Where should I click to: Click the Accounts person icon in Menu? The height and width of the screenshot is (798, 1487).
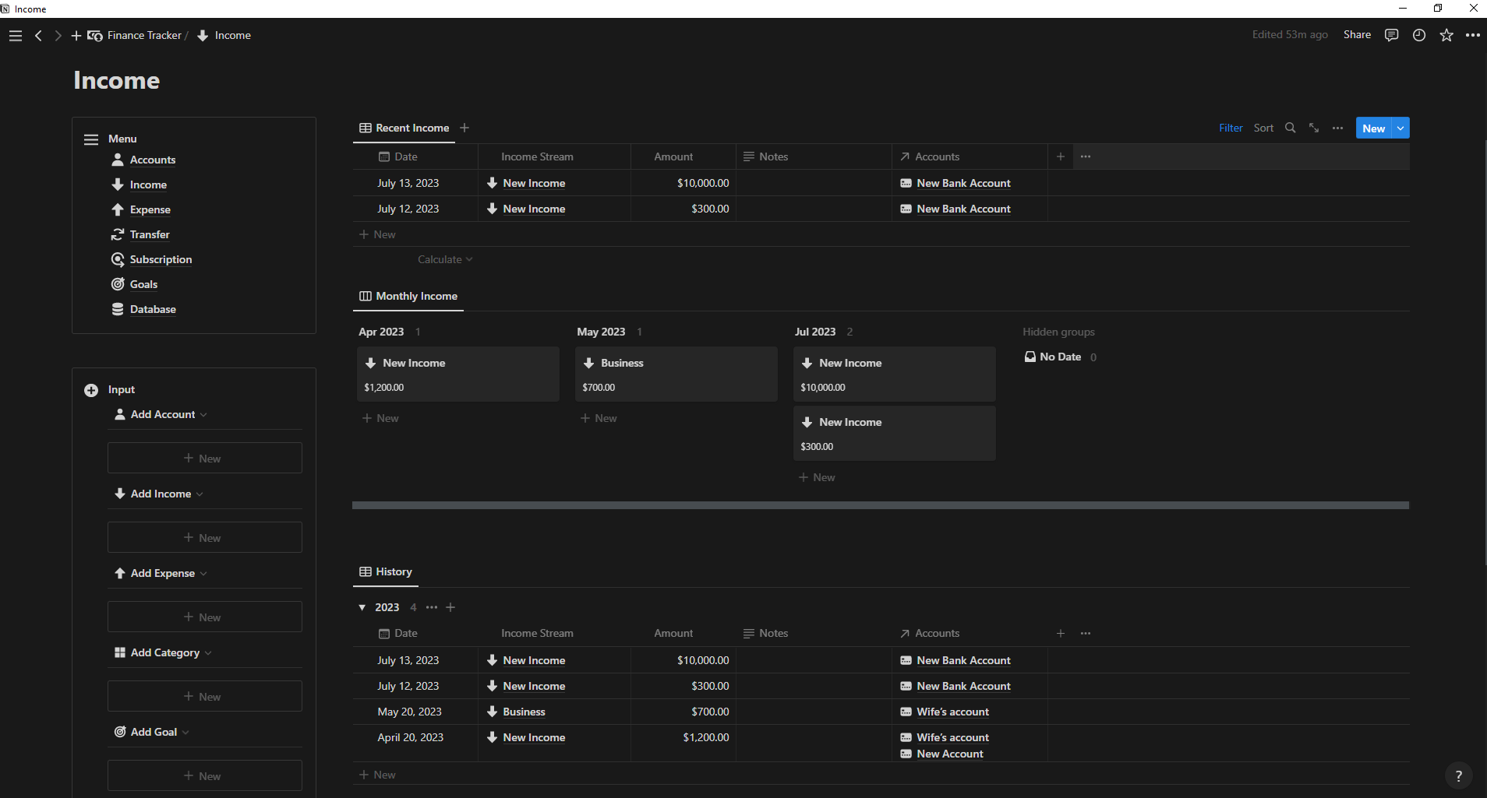pos(118,160)
